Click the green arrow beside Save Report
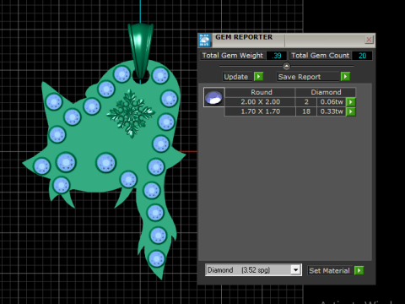405x304 pixels. click(345, 77)
